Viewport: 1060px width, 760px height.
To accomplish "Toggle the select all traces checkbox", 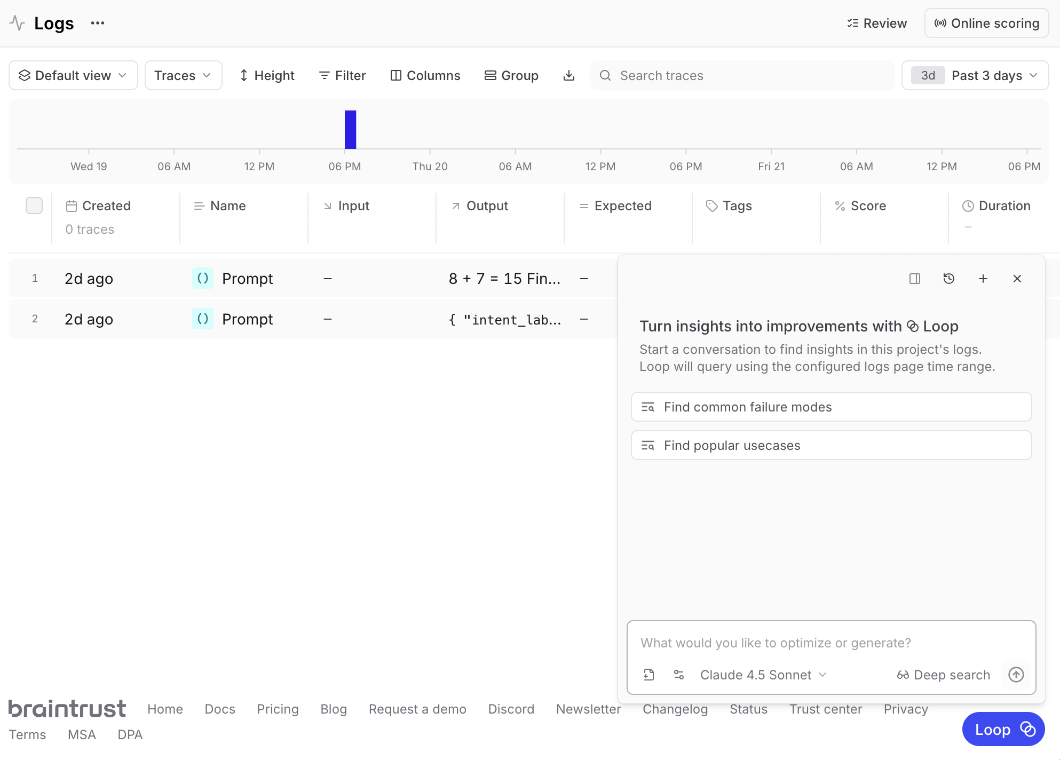I will 34,205.
